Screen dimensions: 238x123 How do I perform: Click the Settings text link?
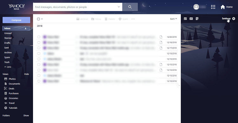(x=226, y=19)
